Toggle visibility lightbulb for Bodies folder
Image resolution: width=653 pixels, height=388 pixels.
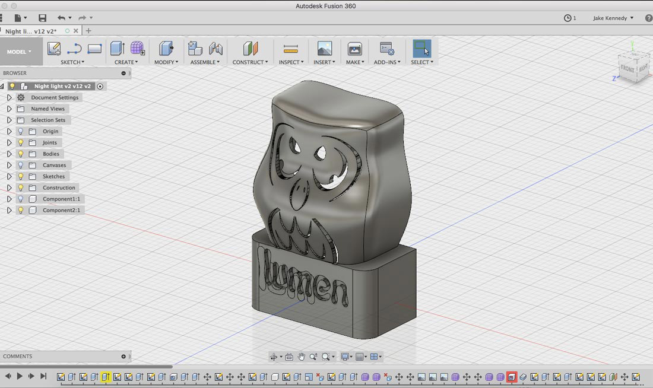pos(21,154)
